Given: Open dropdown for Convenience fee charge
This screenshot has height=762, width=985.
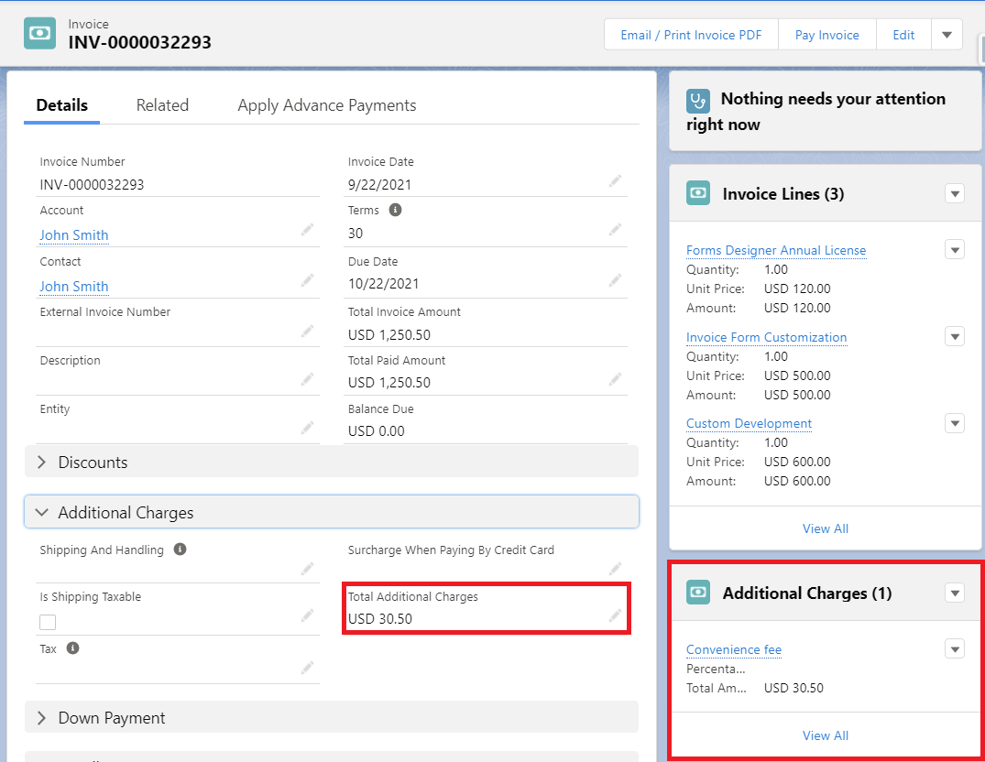Looking at the screenshot, I should 955,649.
